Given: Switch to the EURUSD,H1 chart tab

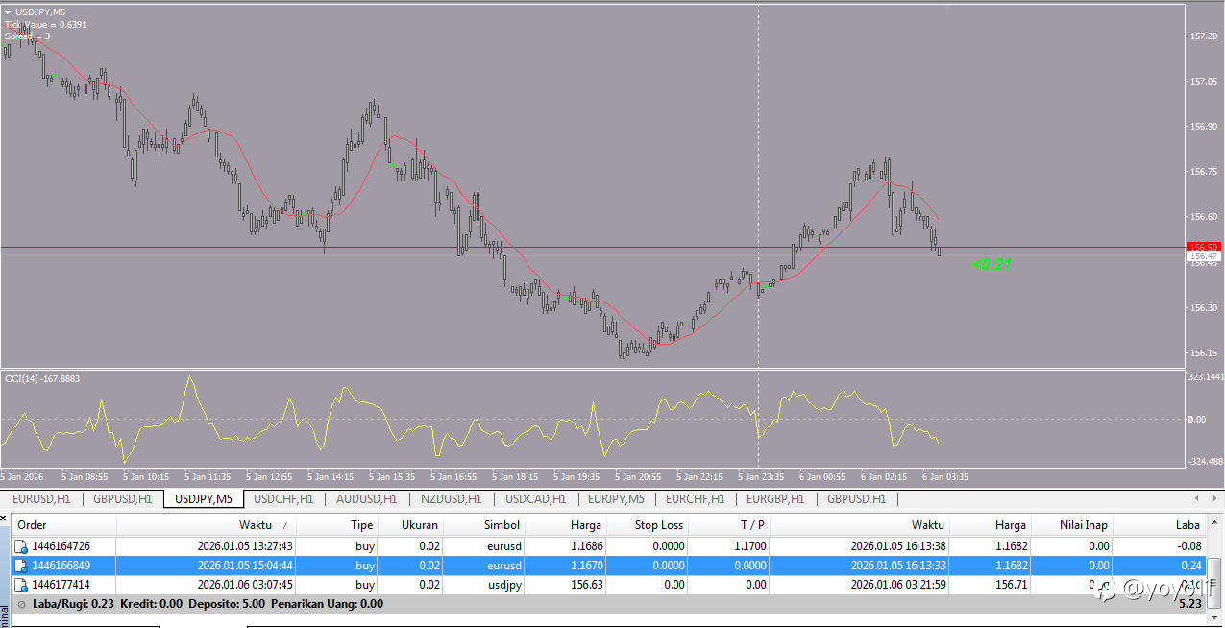Looking at the screenshot, I should [41, 499].
